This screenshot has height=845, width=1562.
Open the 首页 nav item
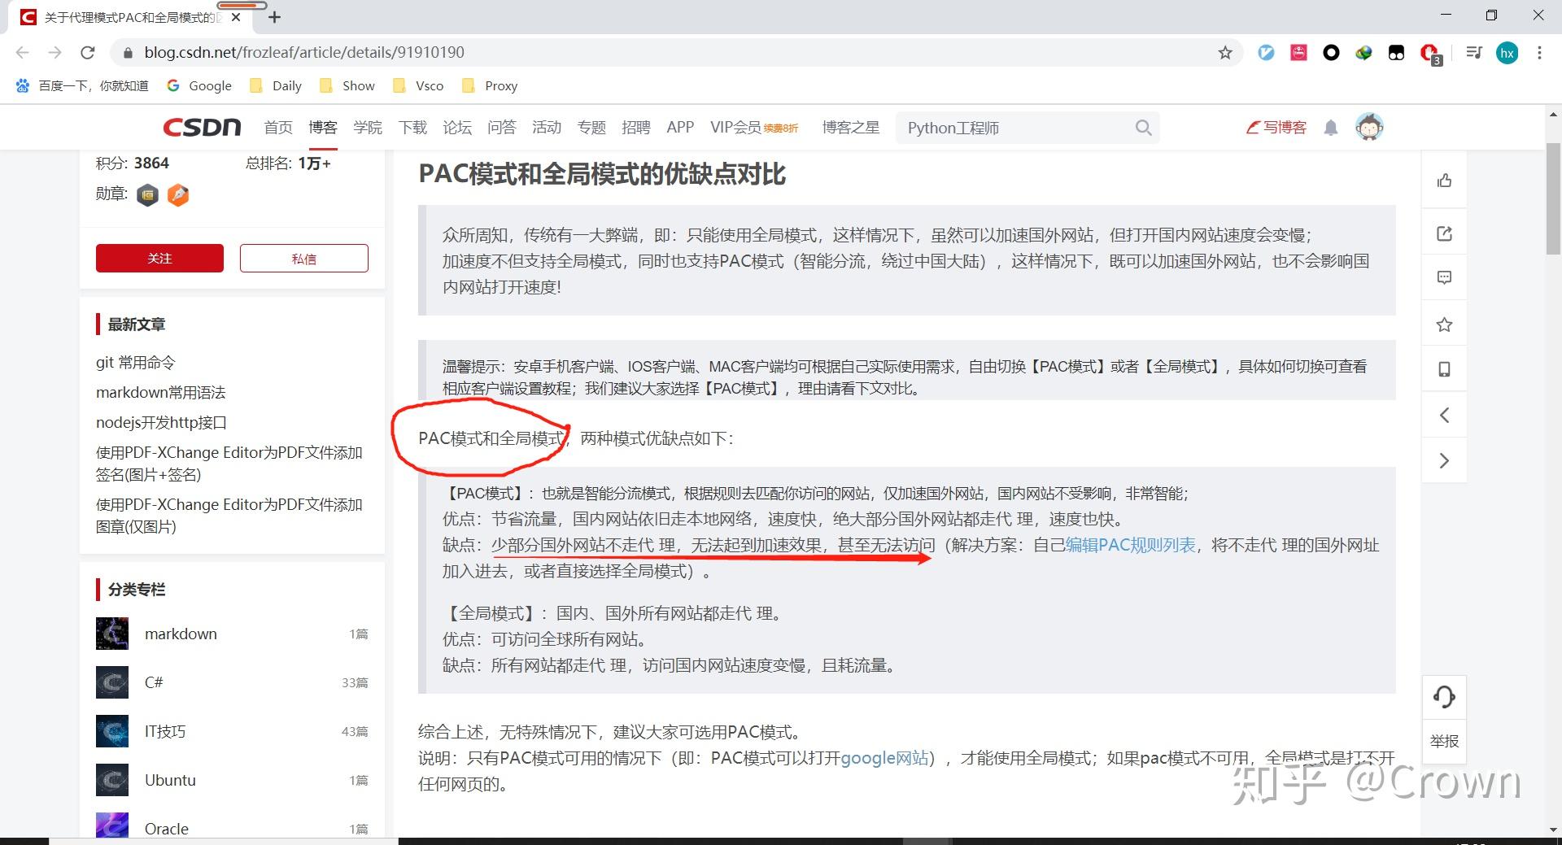[278, 128]
